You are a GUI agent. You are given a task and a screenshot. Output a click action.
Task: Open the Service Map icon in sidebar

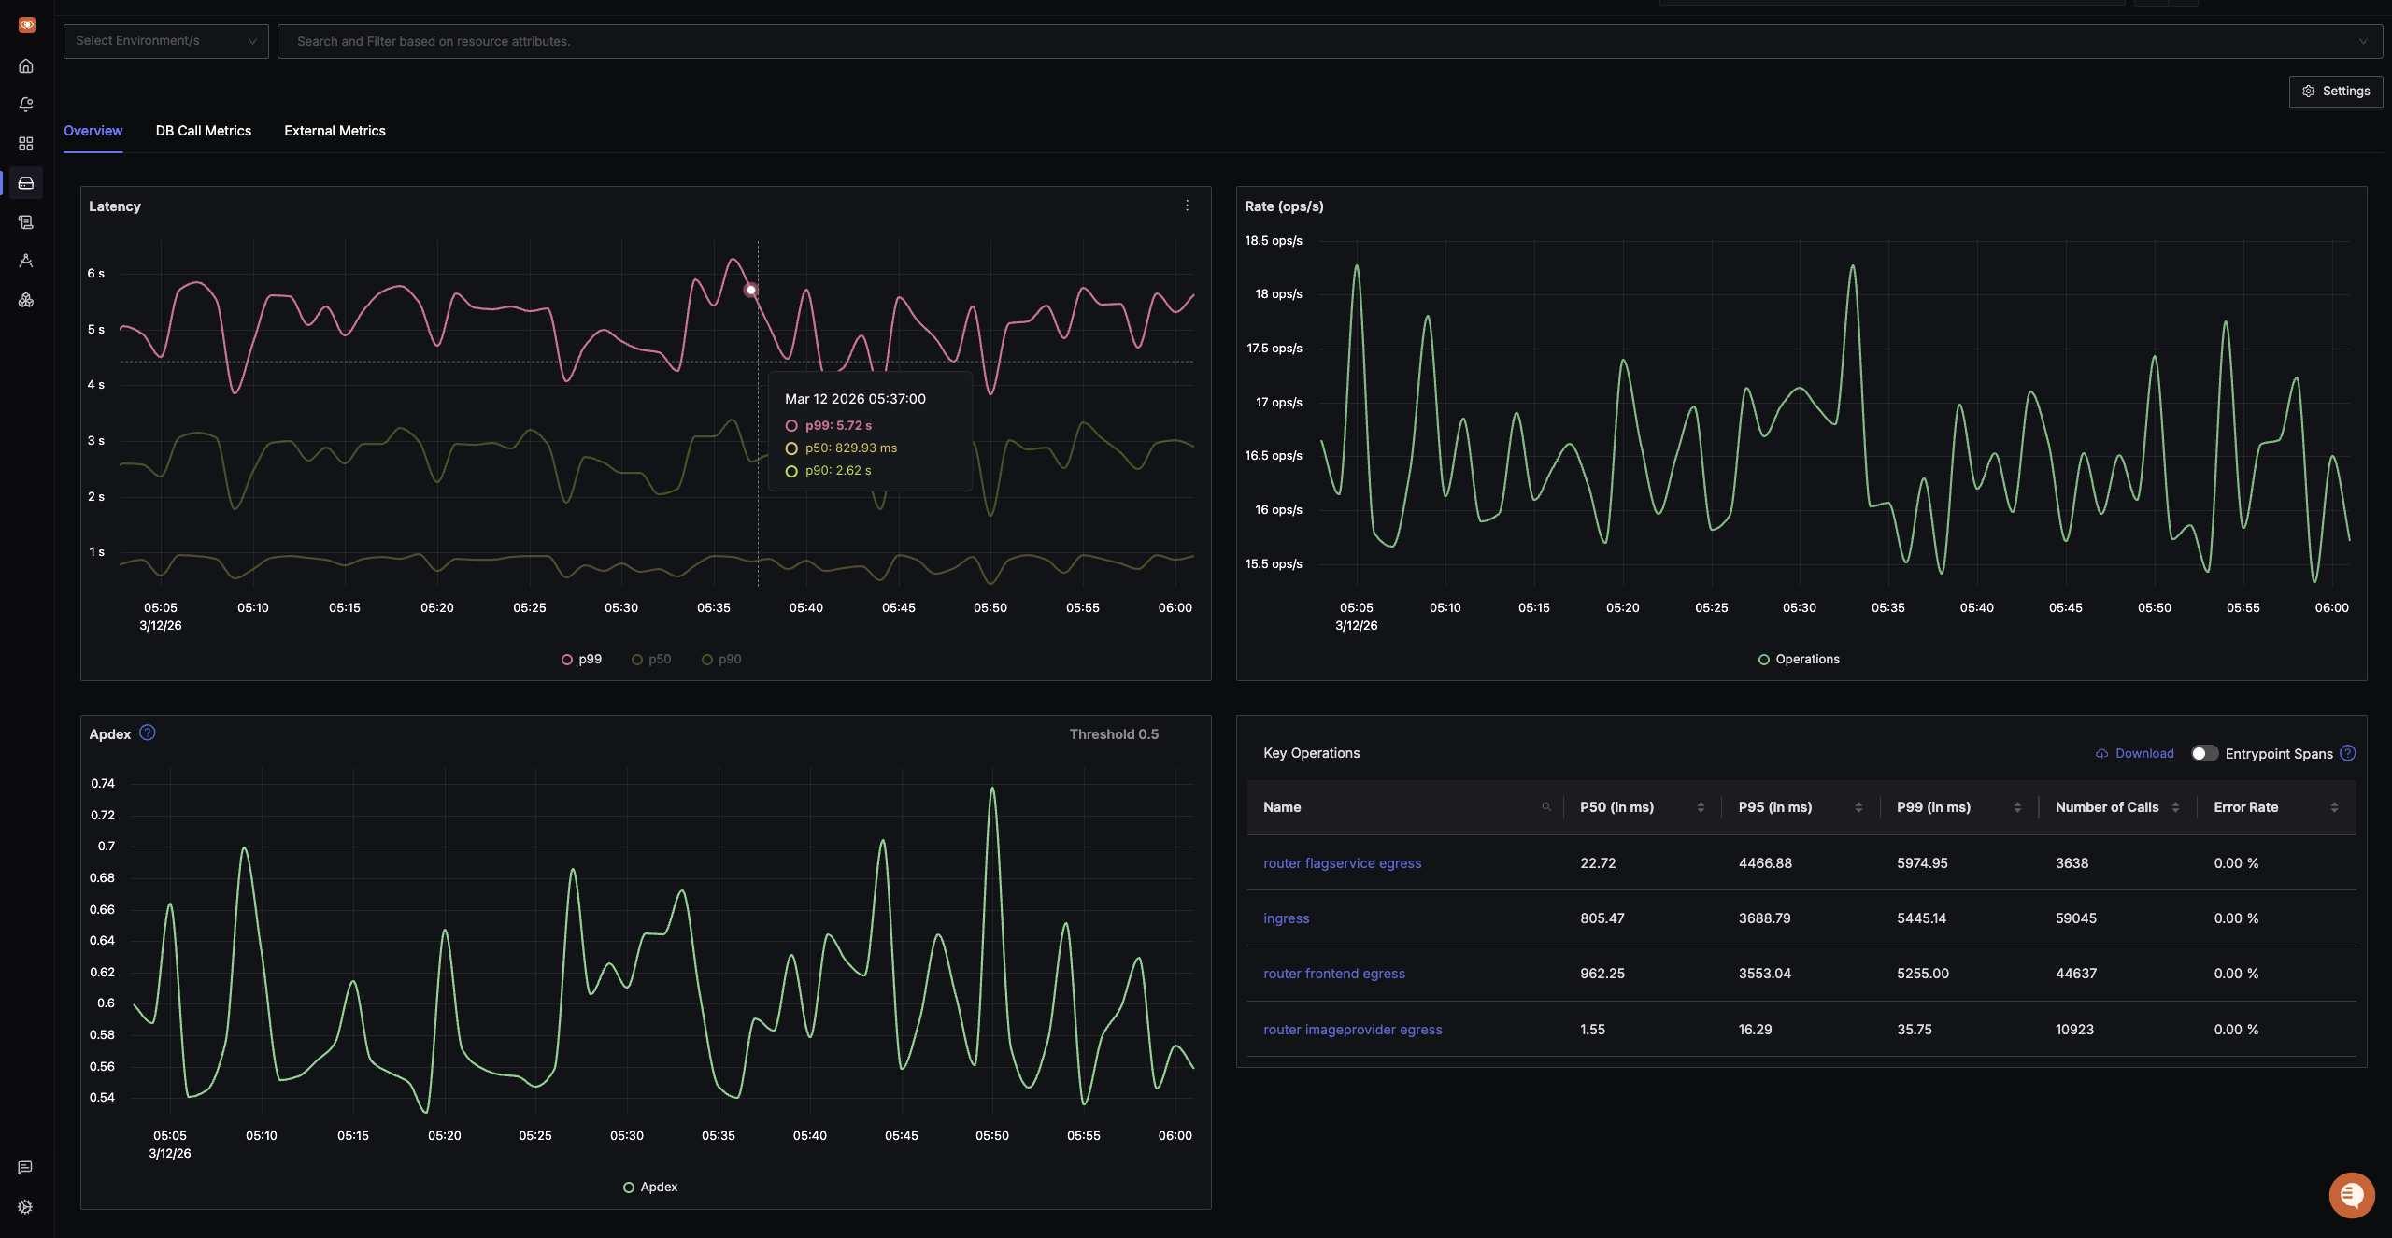pos(26,301)
